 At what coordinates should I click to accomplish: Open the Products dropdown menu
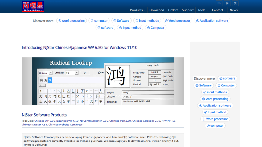[x=138, y=10]
